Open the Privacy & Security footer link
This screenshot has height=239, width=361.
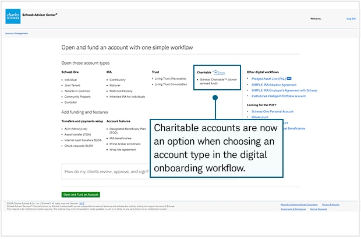click(x=331, y=205)
